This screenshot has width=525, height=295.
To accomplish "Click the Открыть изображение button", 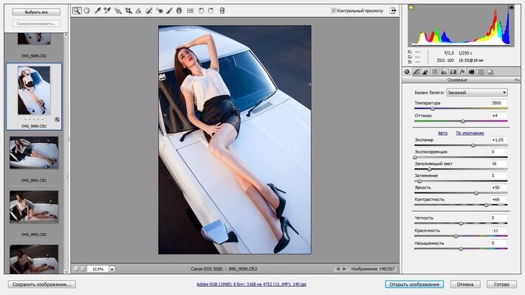I will (414, 284).
